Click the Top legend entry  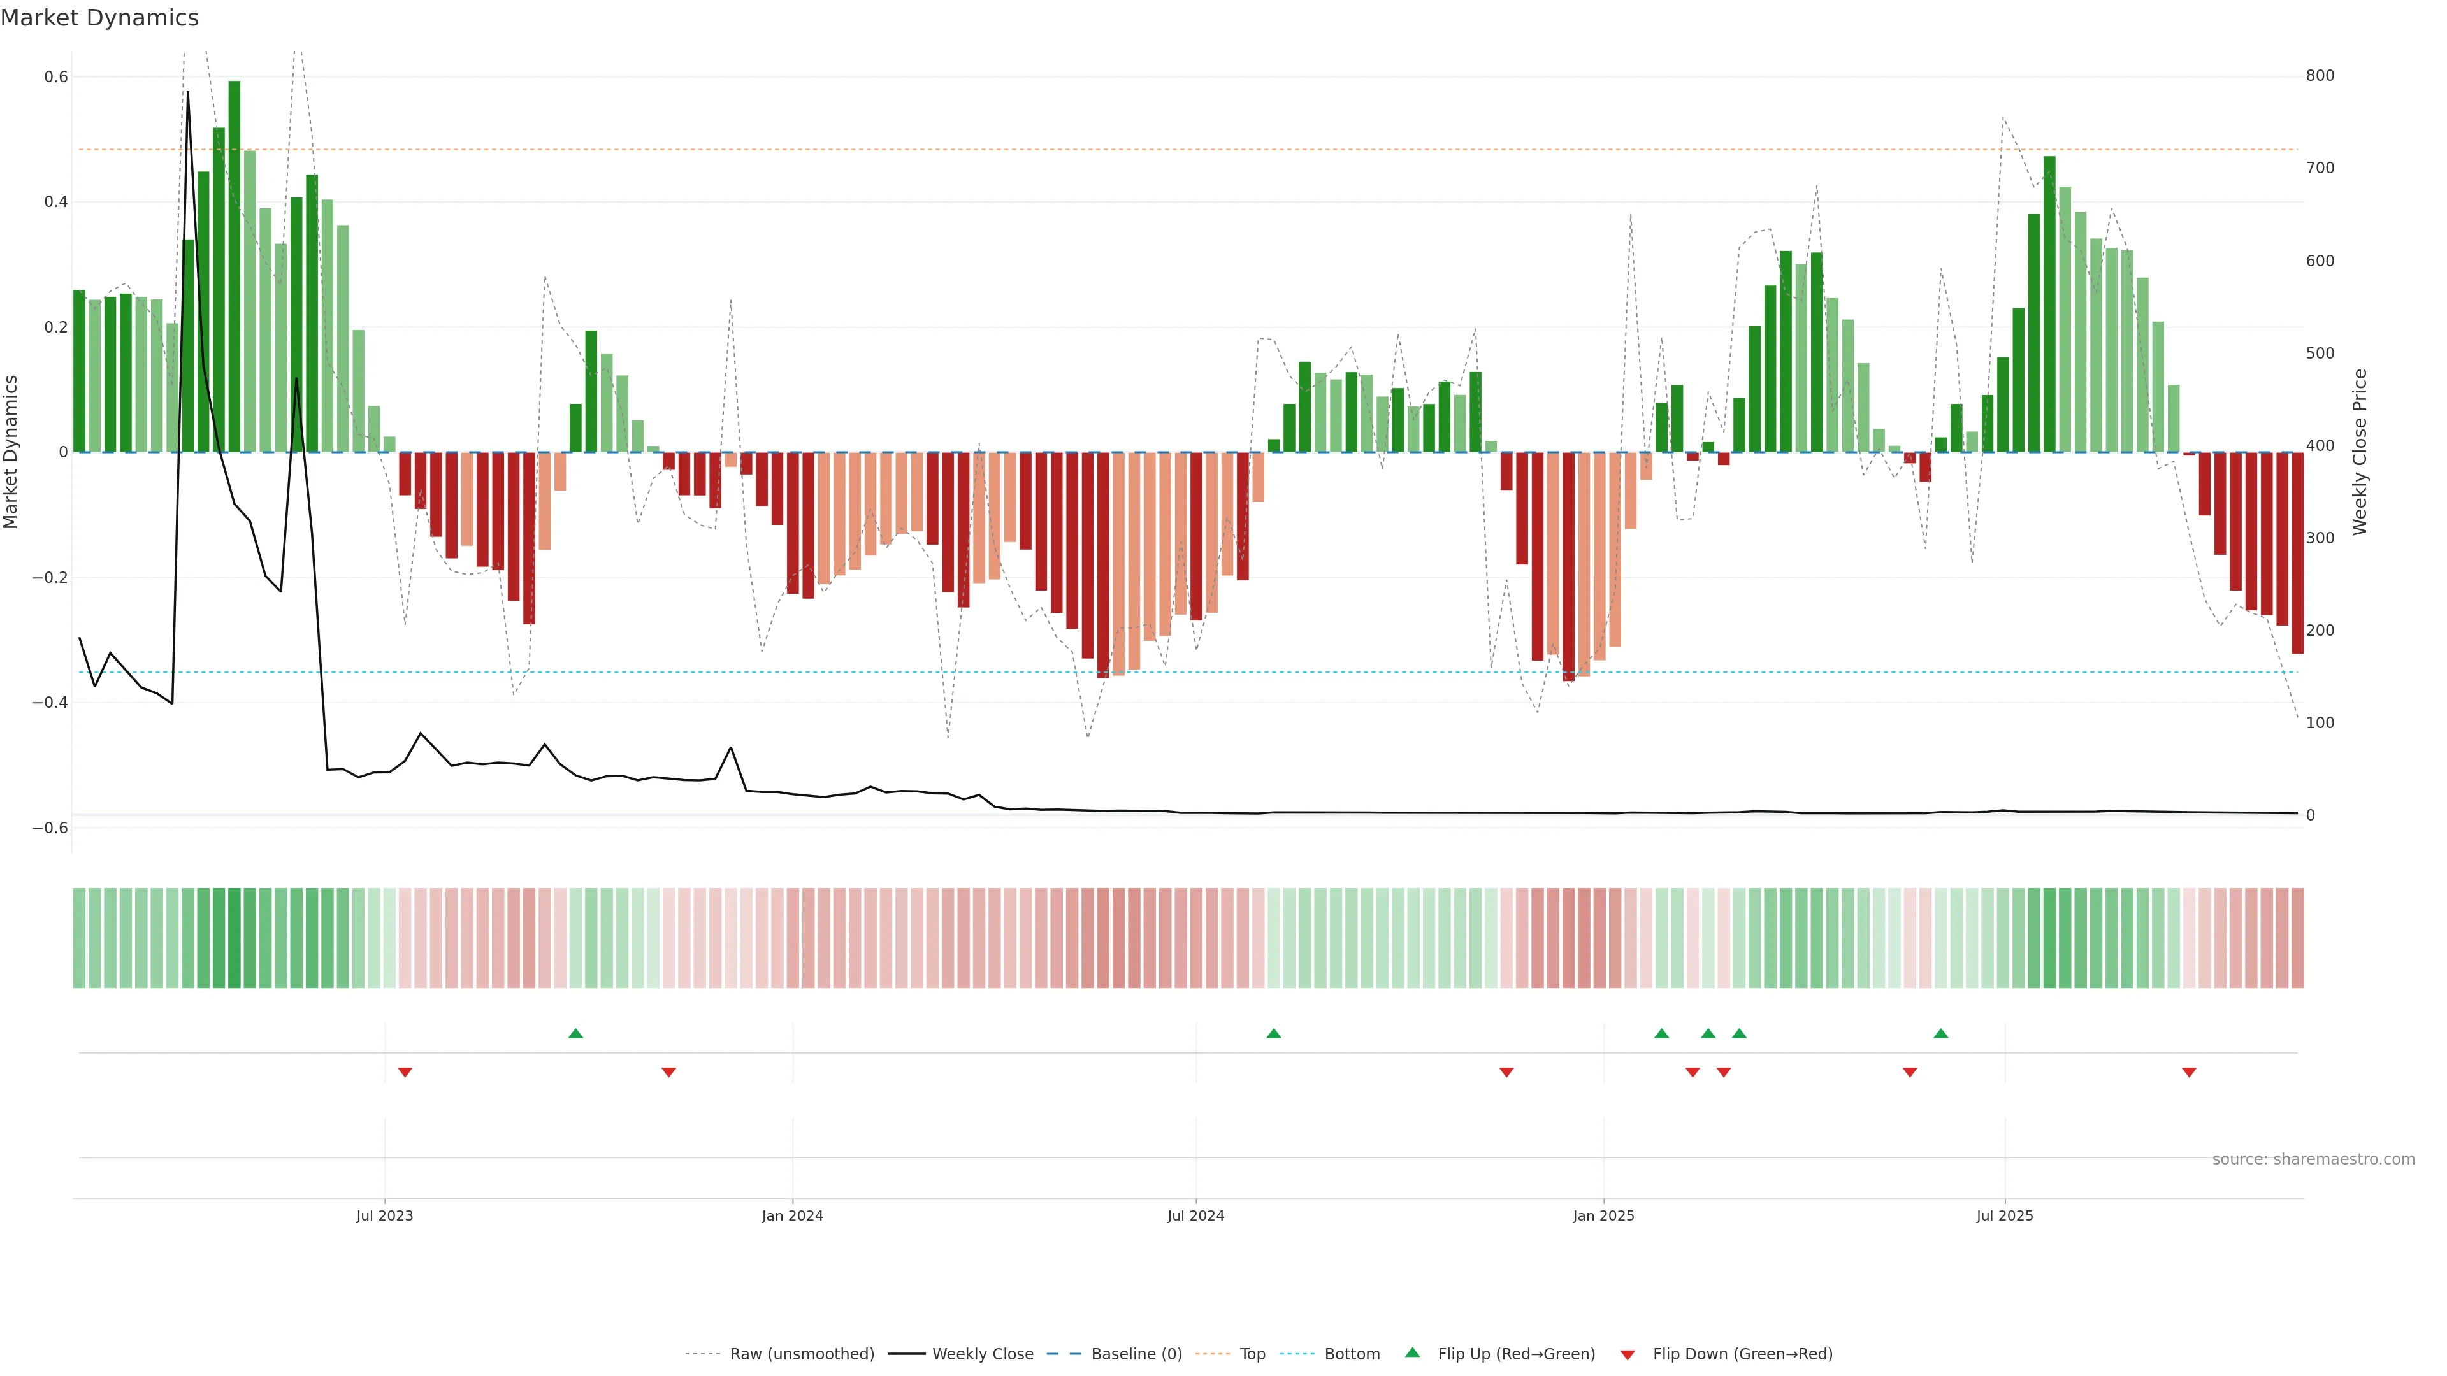[x=1252, y=1354]
